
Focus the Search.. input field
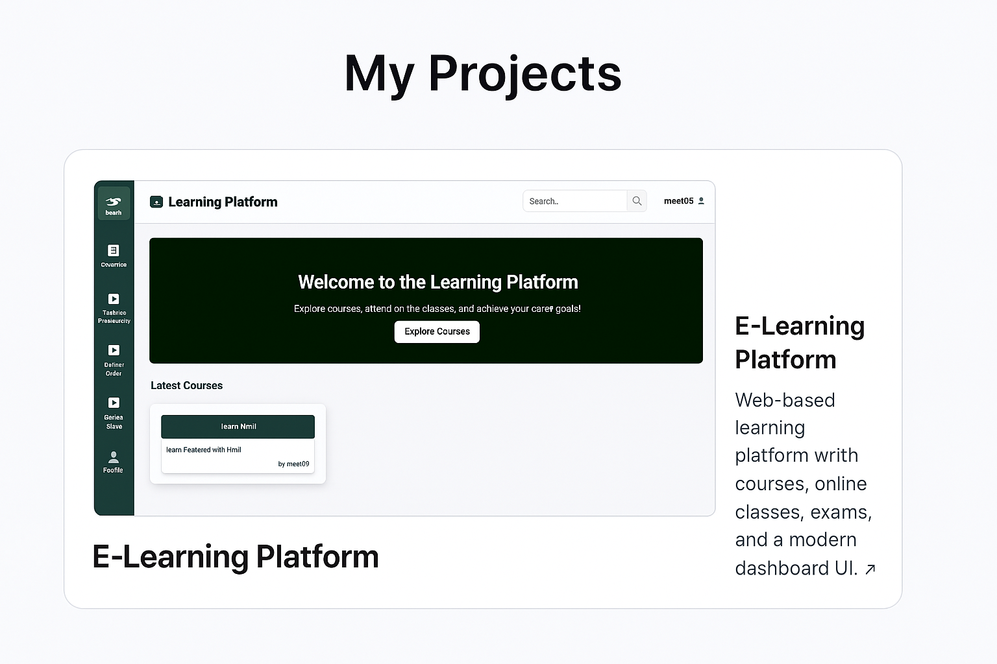(x=574, y=201)
